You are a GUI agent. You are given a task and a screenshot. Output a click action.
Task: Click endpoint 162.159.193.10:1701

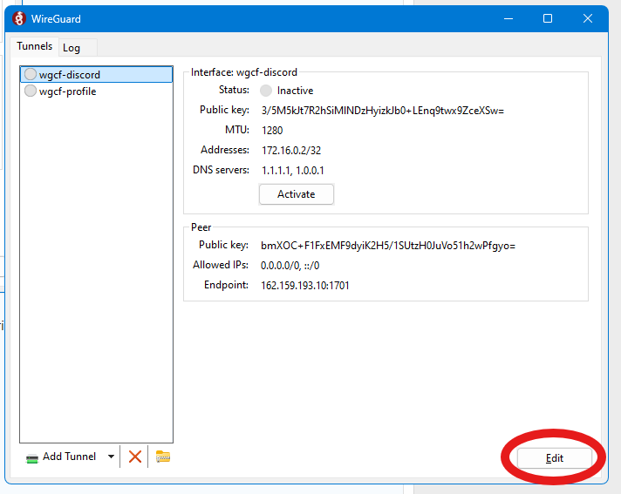coord(305,286)
